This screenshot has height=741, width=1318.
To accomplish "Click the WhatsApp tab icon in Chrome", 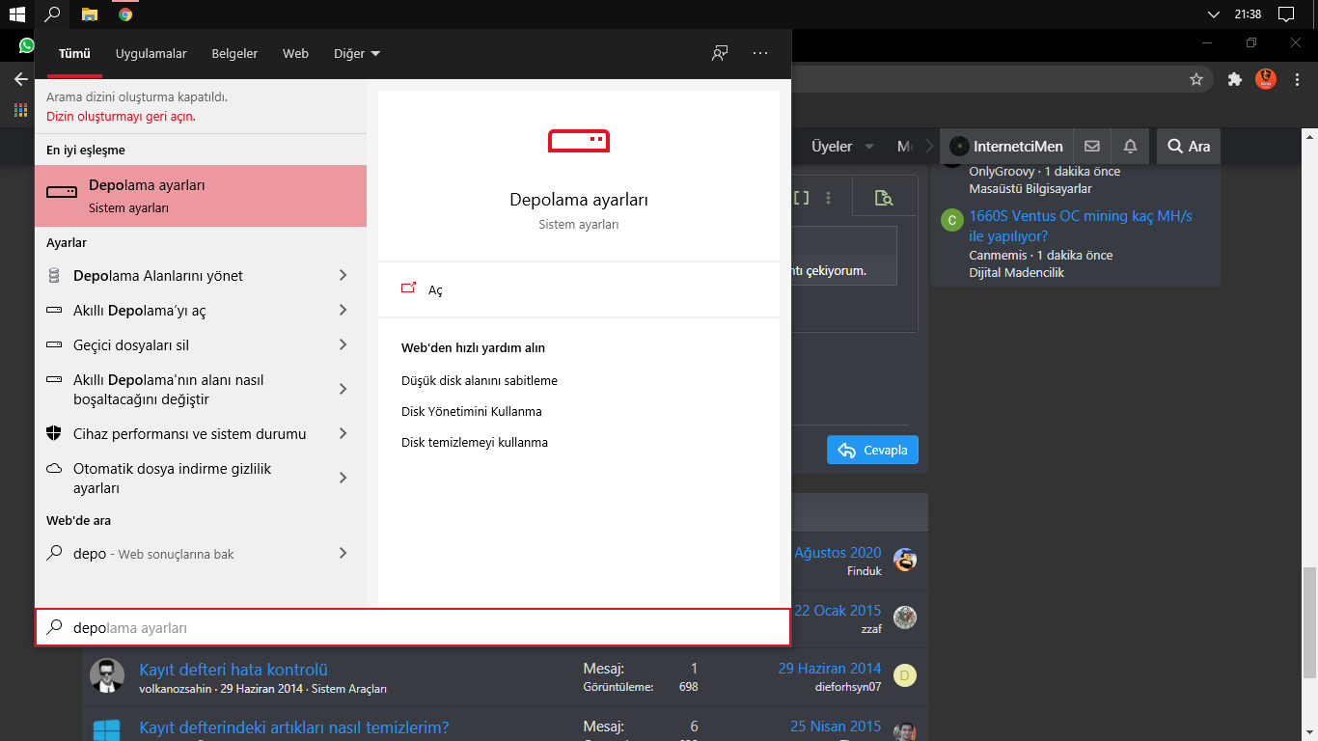I will [x=26, y=45].
